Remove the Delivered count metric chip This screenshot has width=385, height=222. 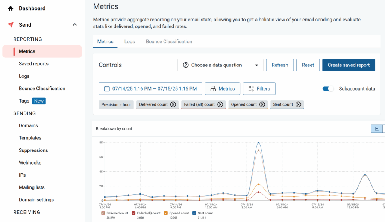(173, 104)
